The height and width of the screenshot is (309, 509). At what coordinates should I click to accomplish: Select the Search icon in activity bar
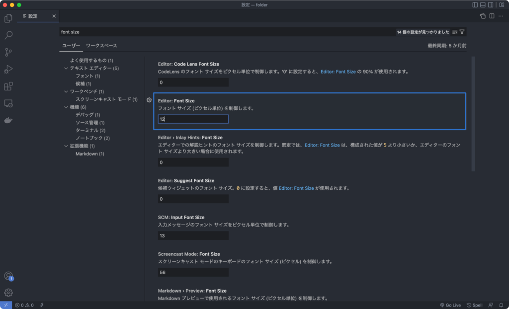point(8,35)
